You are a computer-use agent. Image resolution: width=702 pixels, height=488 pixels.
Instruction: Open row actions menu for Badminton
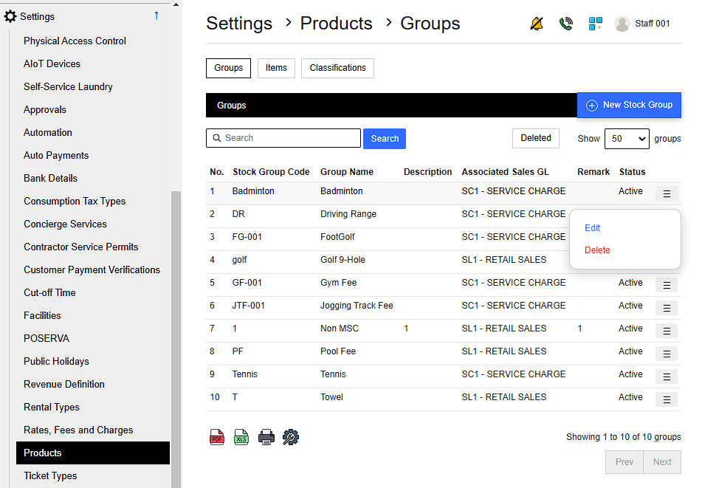[666, 193]
